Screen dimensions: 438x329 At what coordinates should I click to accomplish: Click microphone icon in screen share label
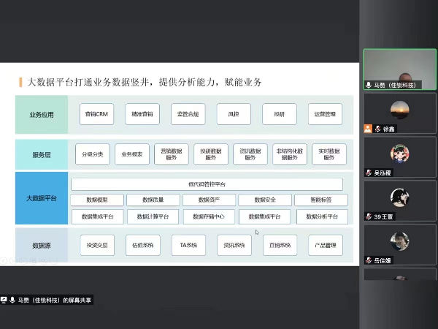click(13, 300)
